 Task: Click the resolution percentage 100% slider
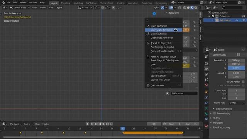[236, 68]
